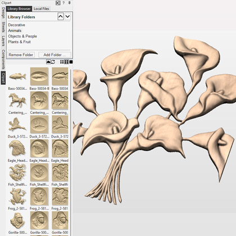Screen dimensions: 236x236
Task: Select medium thumbnail grid view icon
Action: (66, 62)
